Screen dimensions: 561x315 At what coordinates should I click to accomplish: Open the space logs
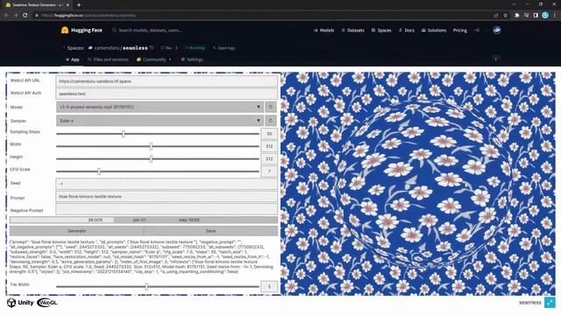[x=224, y=48]
